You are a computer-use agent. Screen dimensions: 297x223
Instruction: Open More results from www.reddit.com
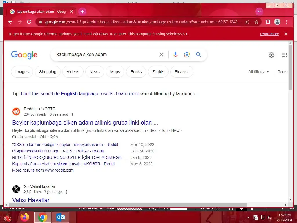(43, 170)
